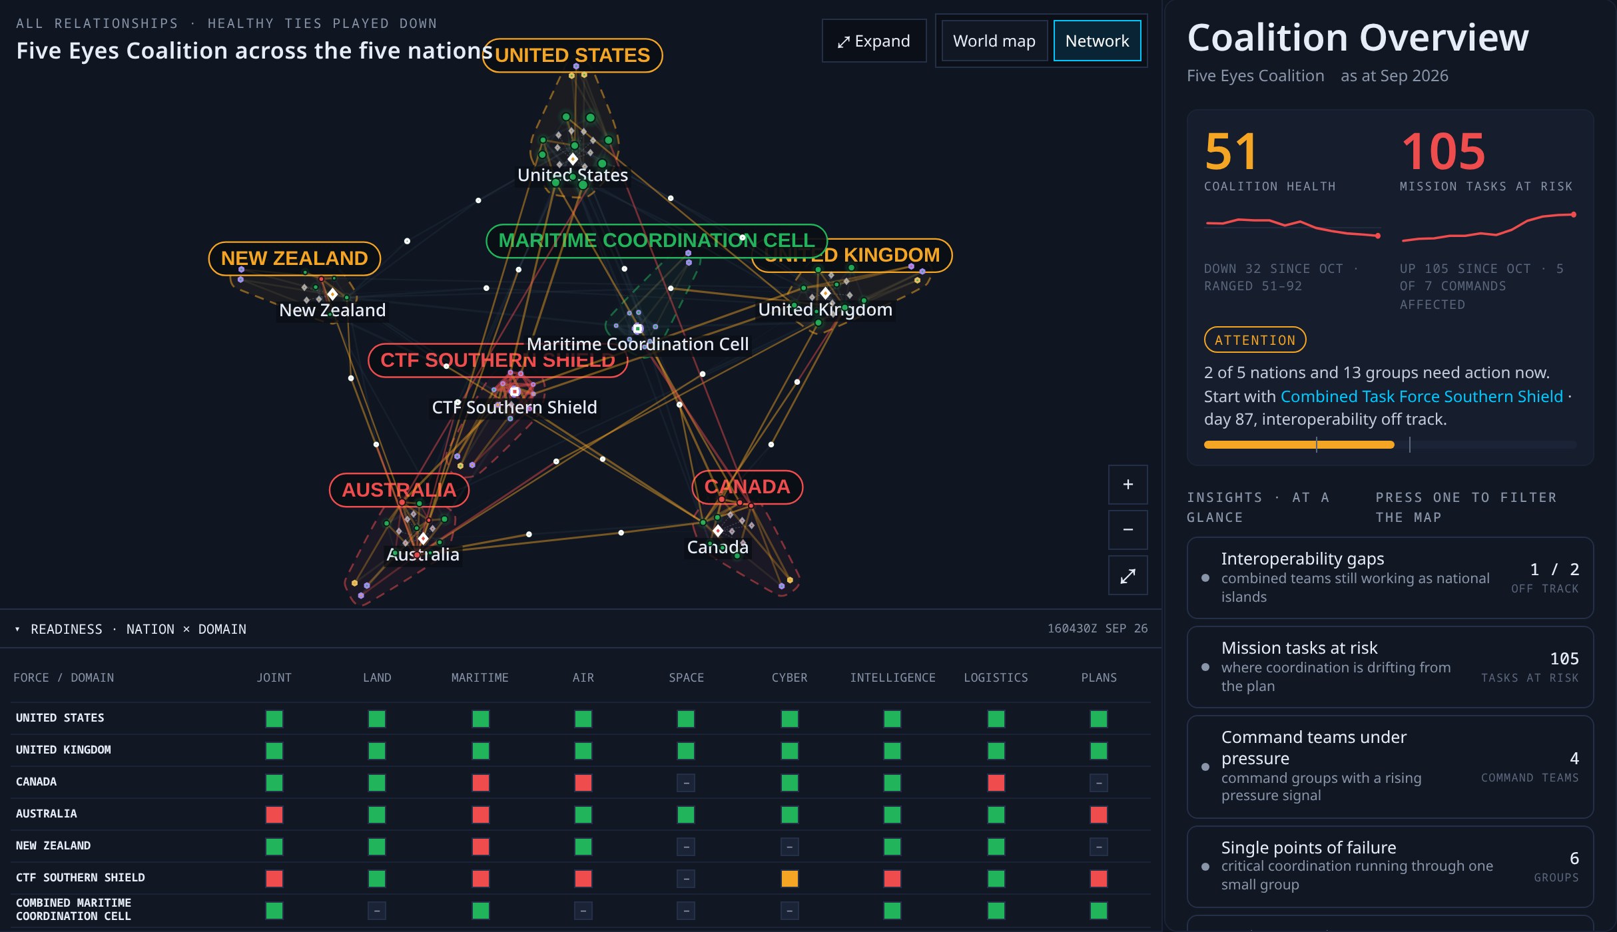Open Combined Task Force Southern Shield link
This screenshot has height=932, width=1617.
pyautogui.click(x=1421, y=396)
